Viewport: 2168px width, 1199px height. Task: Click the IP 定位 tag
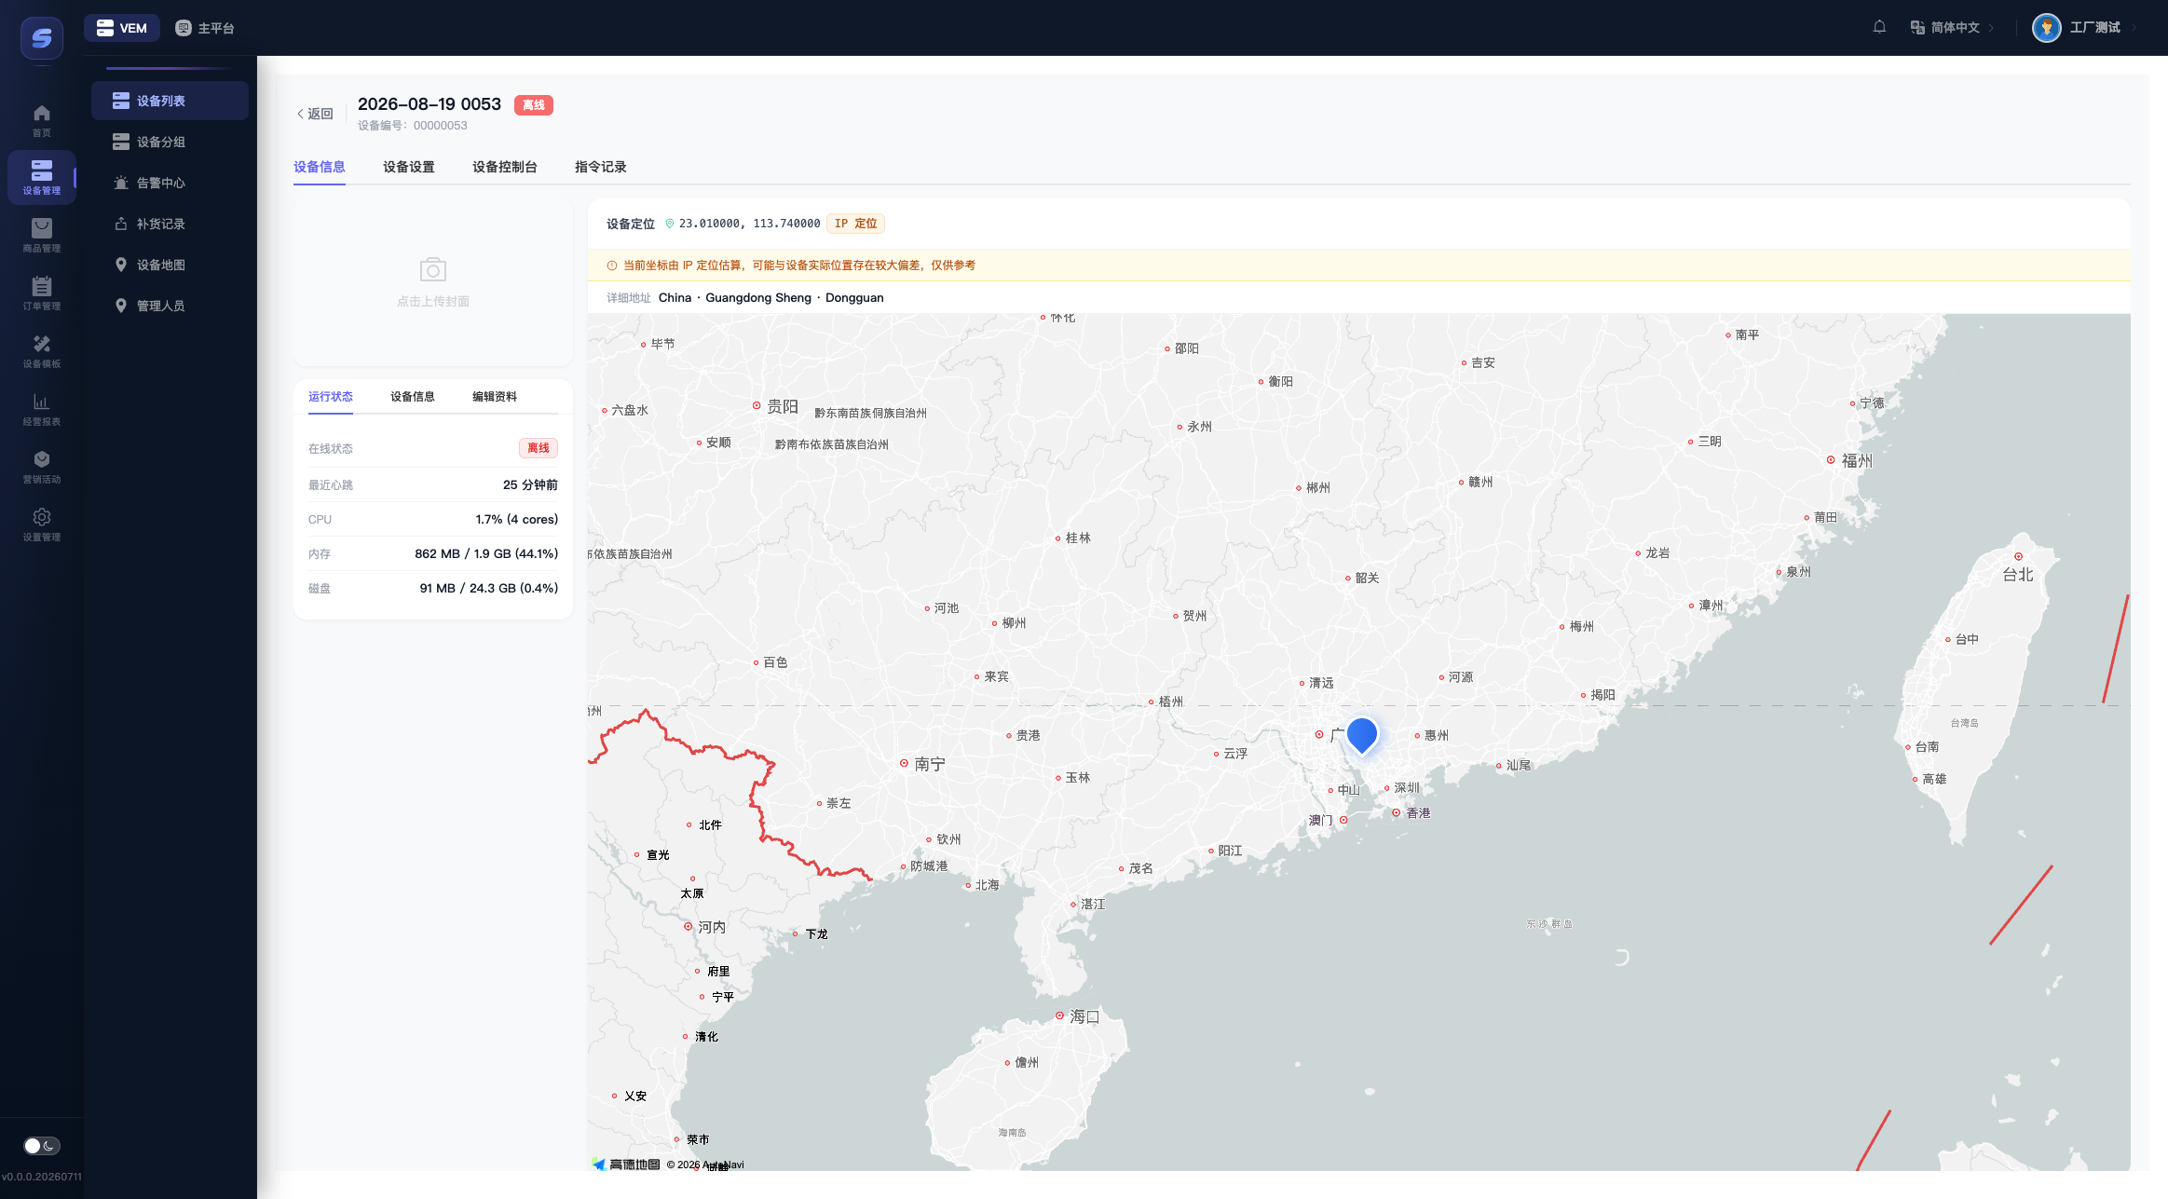pyautogui.click(x=855, y=224)
